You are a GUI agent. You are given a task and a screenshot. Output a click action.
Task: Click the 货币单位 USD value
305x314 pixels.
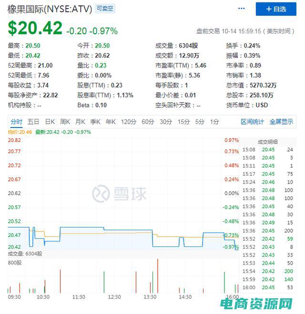tap(262, 105)
